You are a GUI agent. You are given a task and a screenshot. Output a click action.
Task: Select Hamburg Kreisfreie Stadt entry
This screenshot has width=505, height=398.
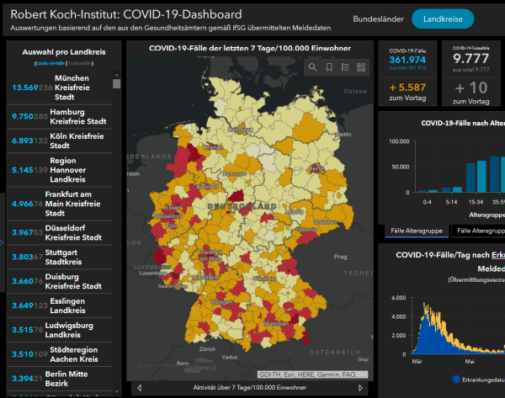pyautogui.click(x=59, y=117)
